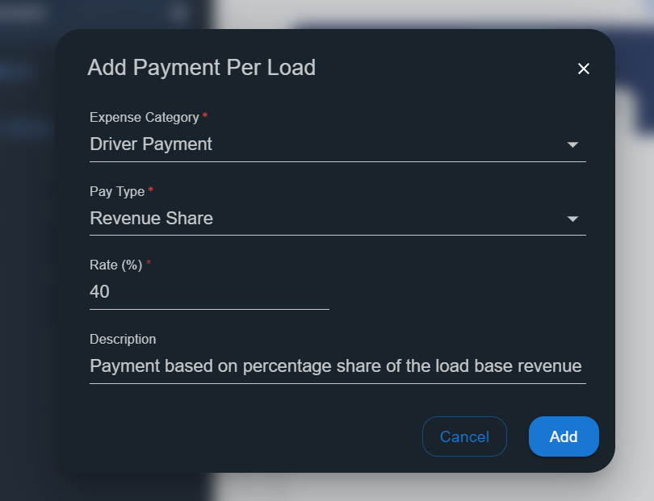Expand the Pay Type dropdown arrow
The height and width of the screenshot is (501, 654).
pos(572,219)
